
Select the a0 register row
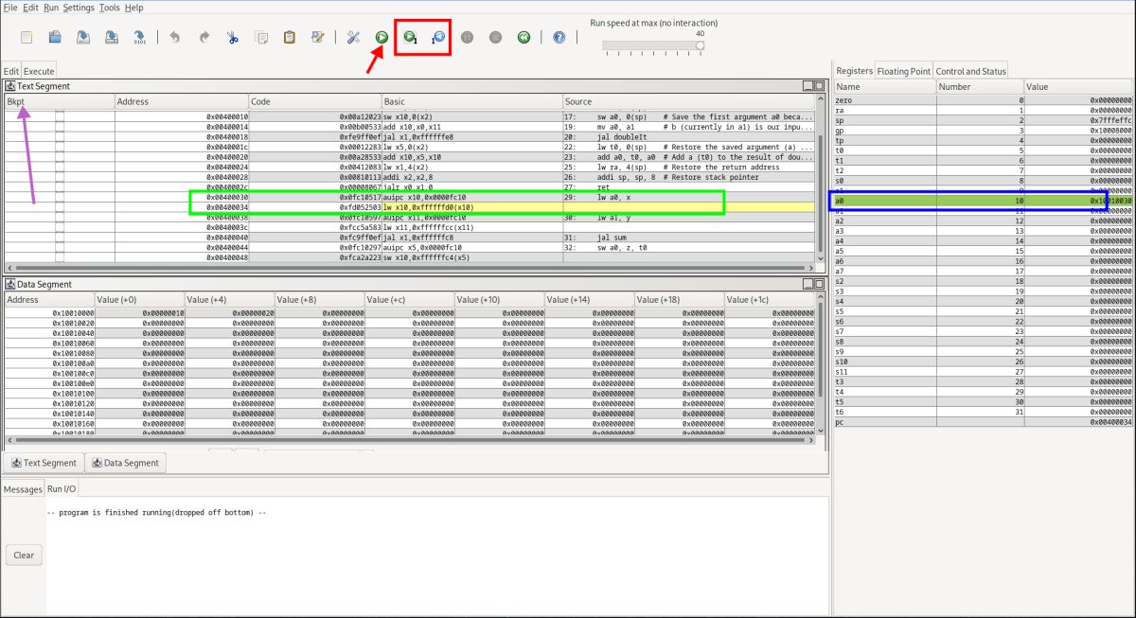pyautogui.click(x=984, y=201)
